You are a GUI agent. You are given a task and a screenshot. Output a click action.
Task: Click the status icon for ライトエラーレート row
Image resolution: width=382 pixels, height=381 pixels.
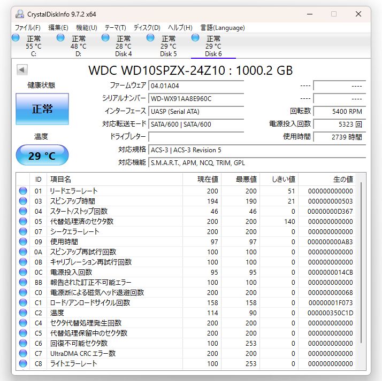(x=23, y=363)
